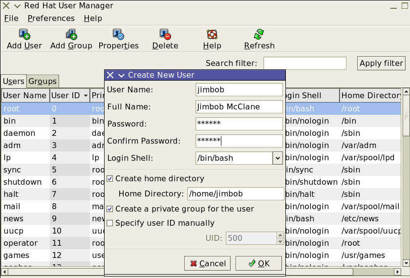Click the Delete user toolbar icon
This screenshot has width=410, height=278.
tap(165, 34)
